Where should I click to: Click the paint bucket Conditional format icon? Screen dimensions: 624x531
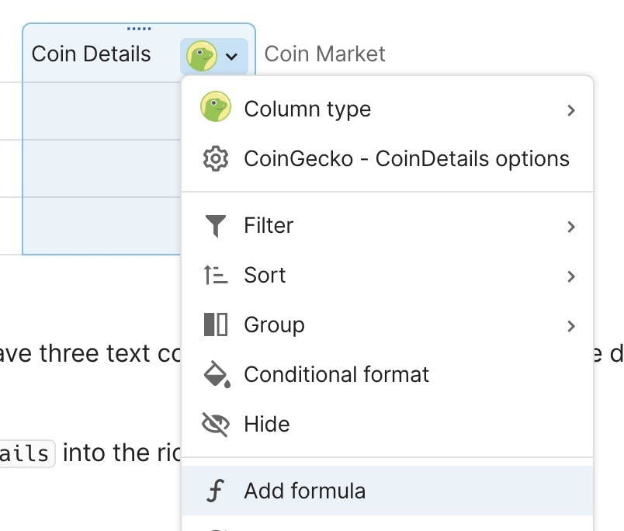(216, 374)
